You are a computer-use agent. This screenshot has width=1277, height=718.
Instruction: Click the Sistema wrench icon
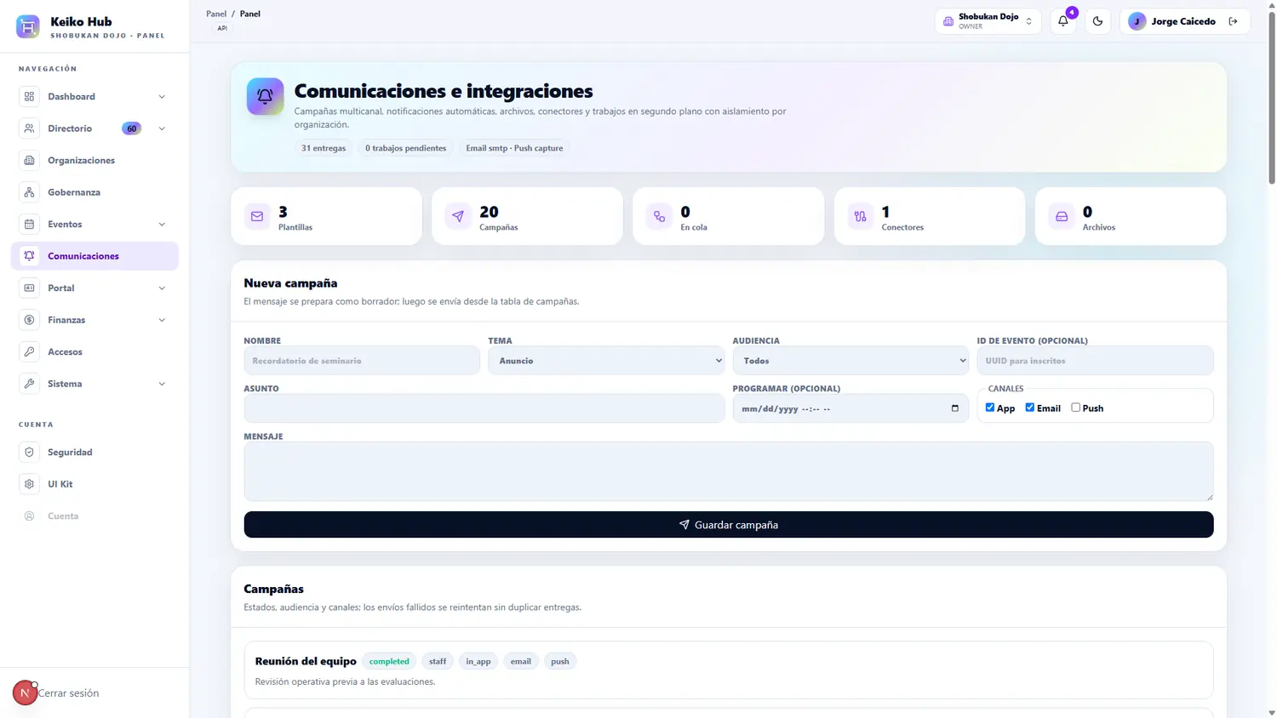coord(29,384)
